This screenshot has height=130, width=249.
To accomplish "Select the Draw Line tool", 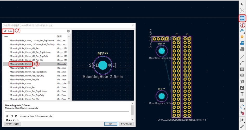I will (242, 56).
